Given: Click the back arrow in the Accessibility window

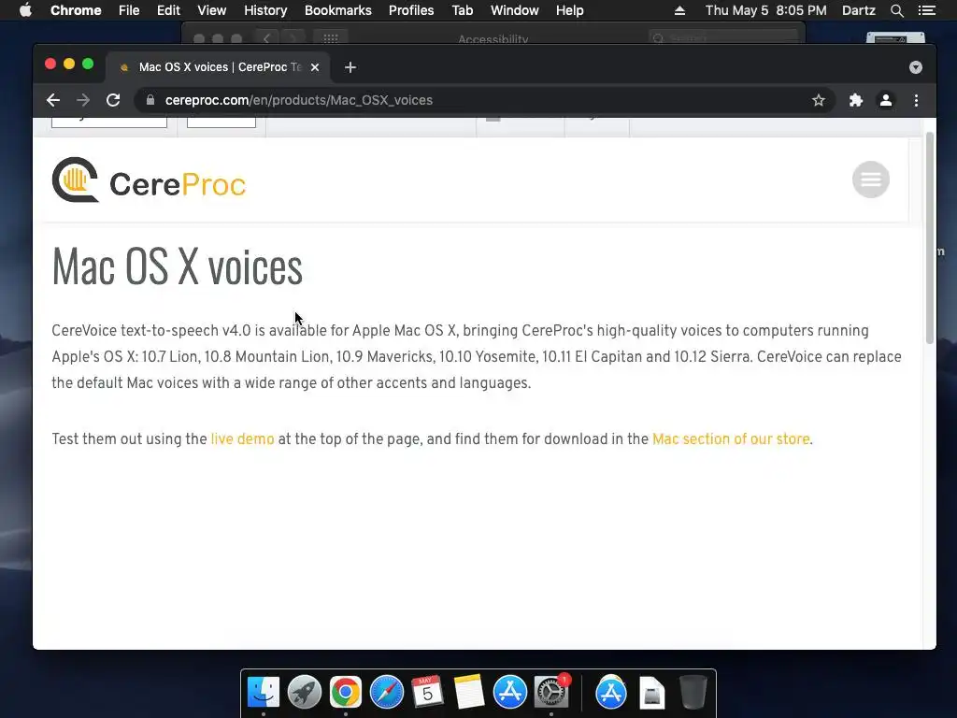Looking at the screenshot, I should pyautogui.click(x=266, y=37).
